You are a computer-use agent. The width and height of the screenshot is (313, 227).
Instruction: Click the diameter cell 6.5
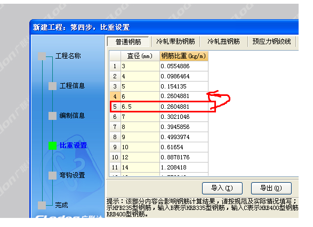pos(140,107)
